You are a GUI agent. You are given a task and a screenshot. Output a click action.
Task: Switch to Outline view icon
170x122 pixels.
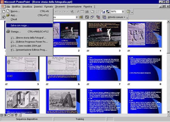pyautogui.click(x=5, y=115)
